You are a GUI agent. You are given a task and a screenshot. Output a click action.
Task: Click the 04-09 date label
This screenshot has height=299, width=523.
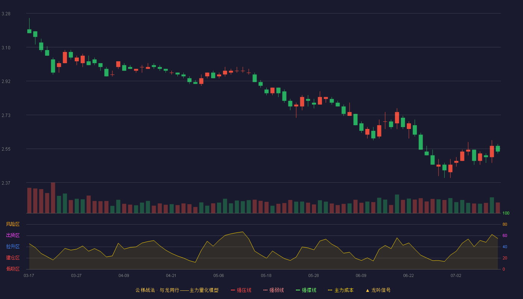point(124,275)
